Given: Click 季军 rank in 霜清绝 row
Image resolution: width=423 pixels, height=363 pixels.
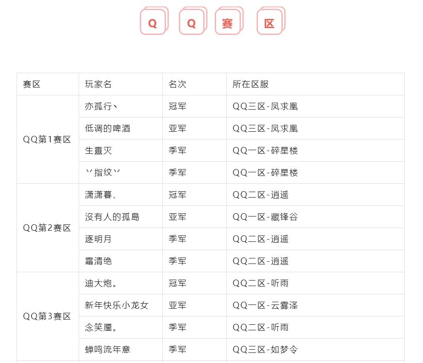Looking at the screenshot, I should click(x=177, y=261).
